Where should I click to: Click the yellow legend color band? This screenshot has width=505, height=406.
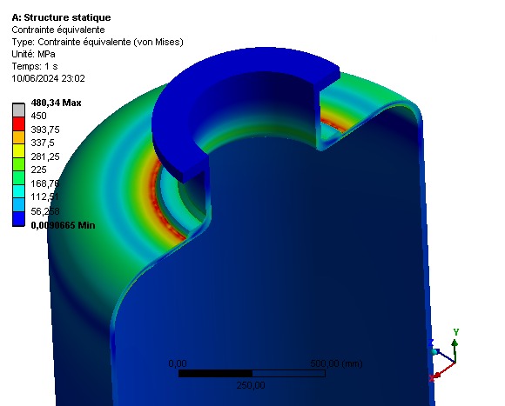coord(18,150)
